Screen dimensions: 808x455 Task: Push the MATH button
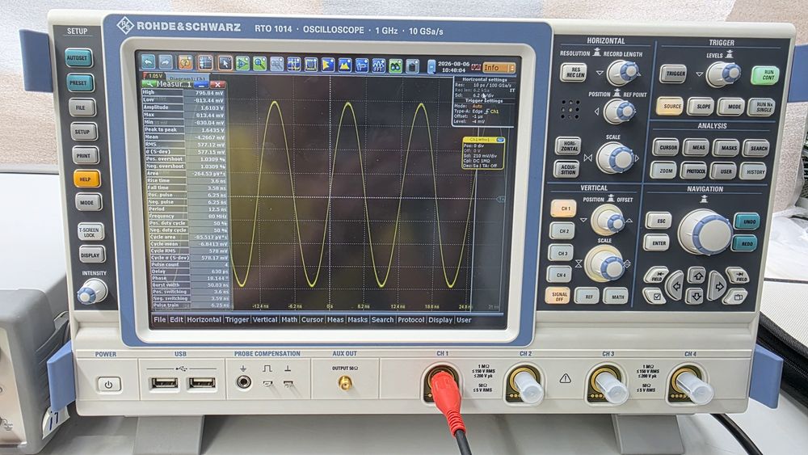click(x=617, y=297)
